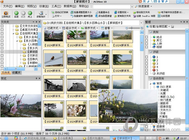Start the 自动幻灯放映 slideshow

pos(60,12)
